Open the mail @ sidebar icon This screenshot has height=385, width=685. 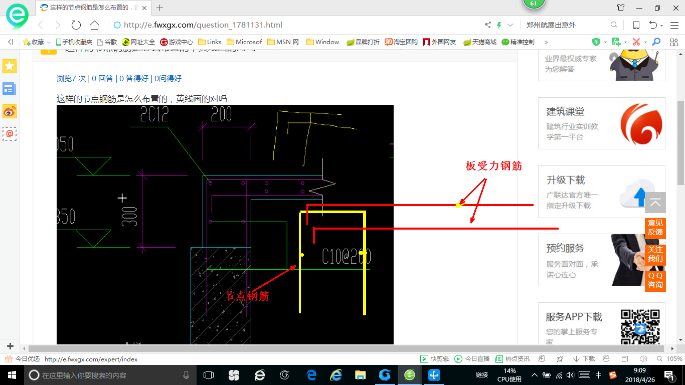coord(10,134)
